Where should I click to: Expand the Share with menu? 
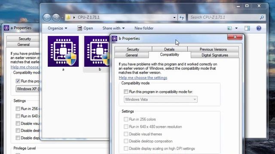tap(113, 28)
